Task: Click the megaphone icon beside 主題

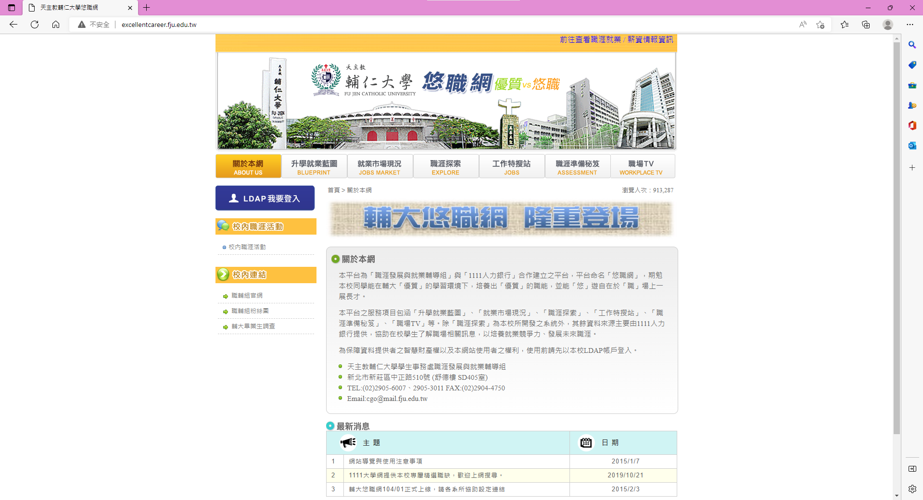Action: tap(348, 443)
